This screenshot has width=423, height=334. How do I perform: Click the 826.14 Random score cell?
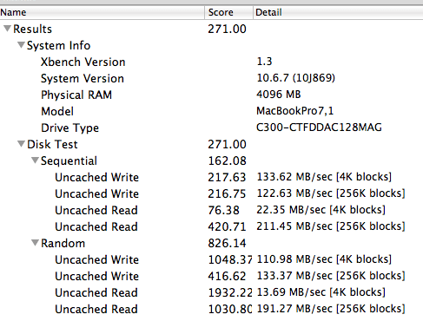click(227, 243)
